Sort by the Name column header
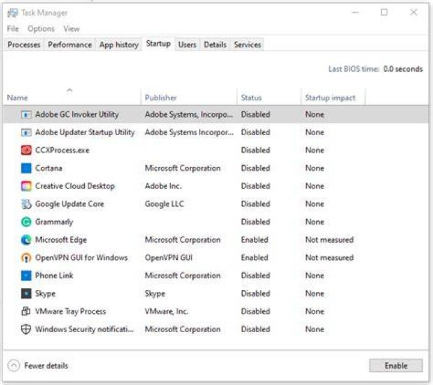The image size is (433, 385). click(x=72, y=97)
